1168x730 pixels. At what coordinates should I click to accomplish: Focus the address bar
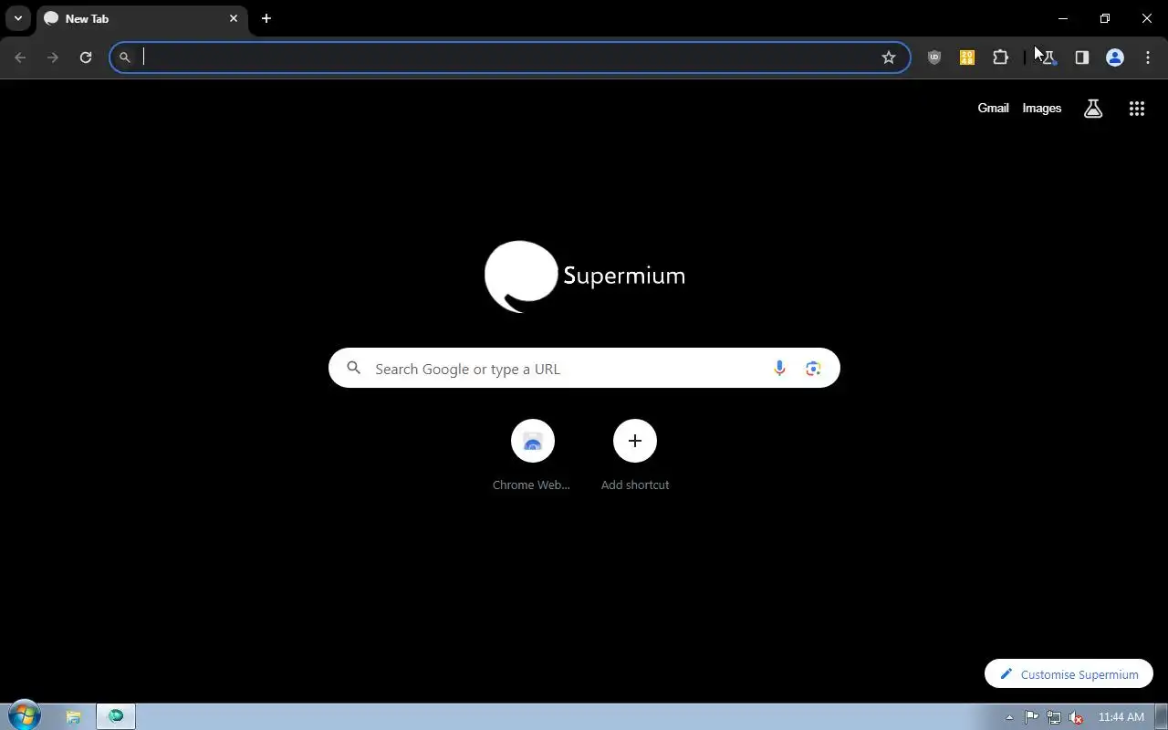(509, 57)
